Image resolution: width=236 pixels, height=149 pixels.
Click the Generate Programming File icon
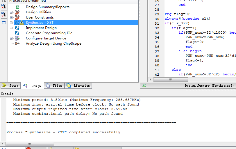coord(17,33)
